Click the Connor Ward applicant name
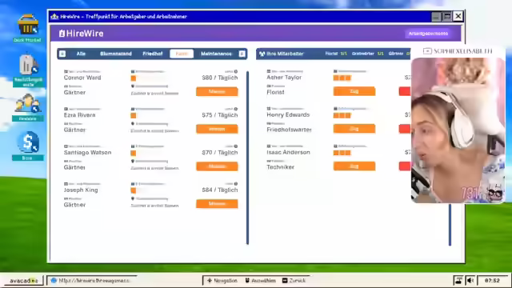512x288 pixels. [x=82, y=78]
